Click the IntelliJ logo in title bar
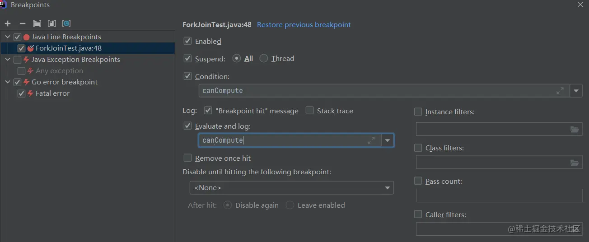The width and height of the screenshot is (589, 242). point(4,5)
